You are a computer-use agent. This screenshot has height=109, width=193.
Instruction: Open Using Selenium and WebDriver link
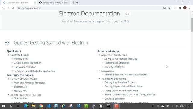121,91
